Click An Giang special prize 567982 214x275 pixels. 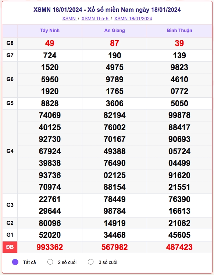tap(115, 247)
